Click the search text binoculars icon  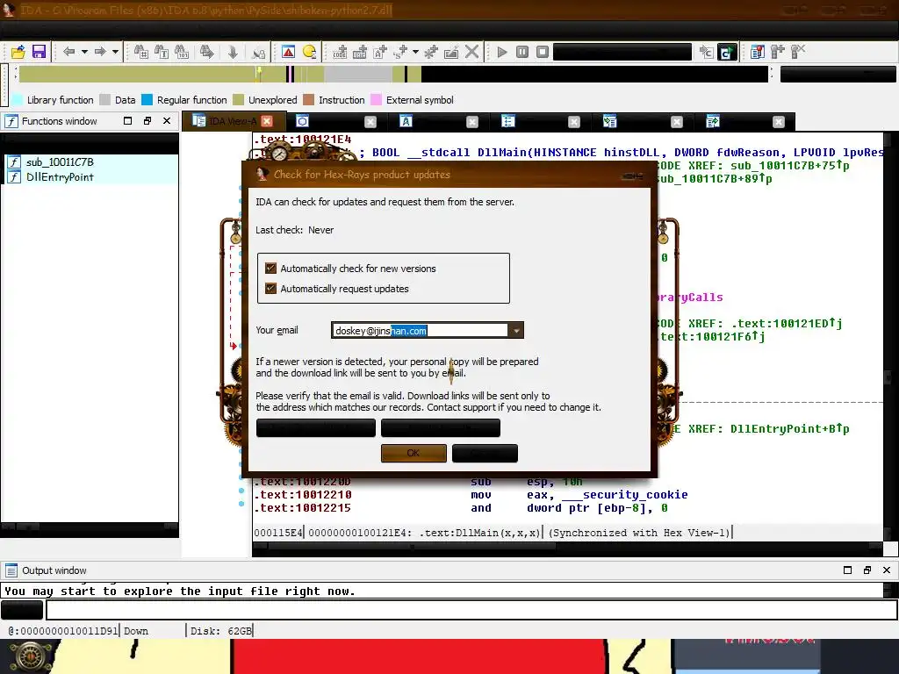tap(162, 52)
